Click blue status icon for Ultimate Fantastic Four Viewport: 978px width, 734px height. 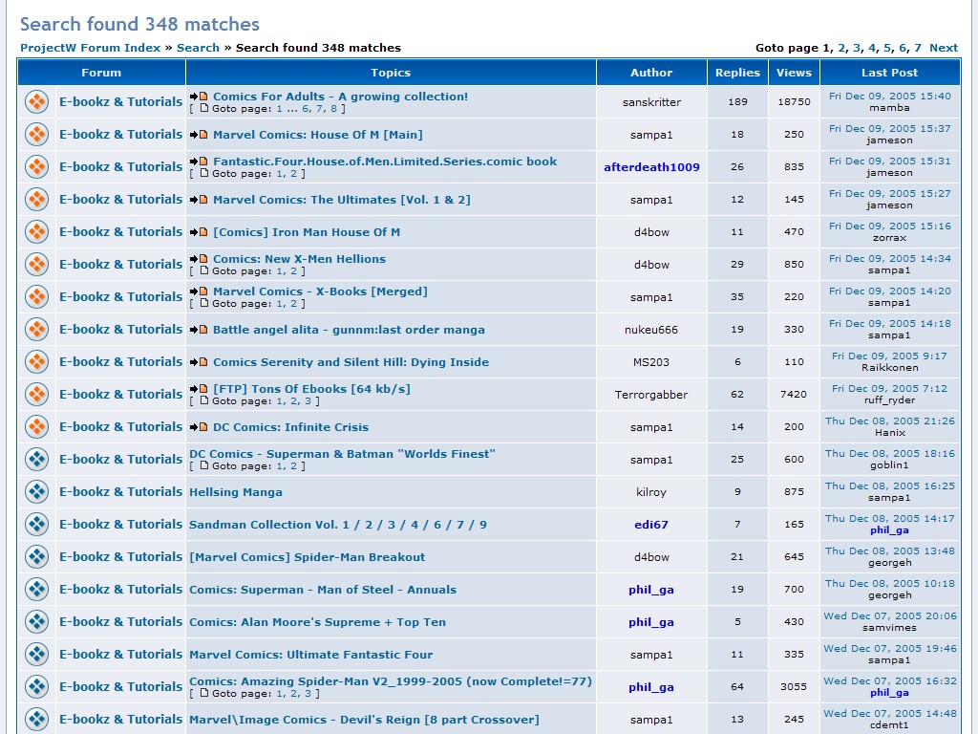click(37, 654)
